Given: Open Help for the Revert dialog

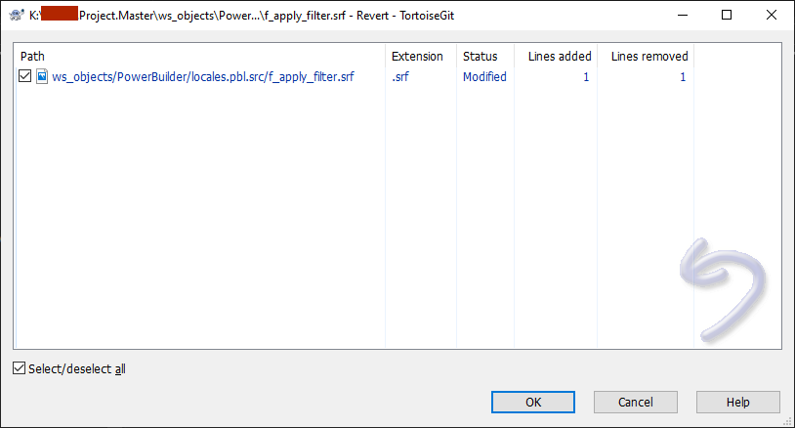Looking at the screenshot, I should pyautogui.click(x=737, y=402).
